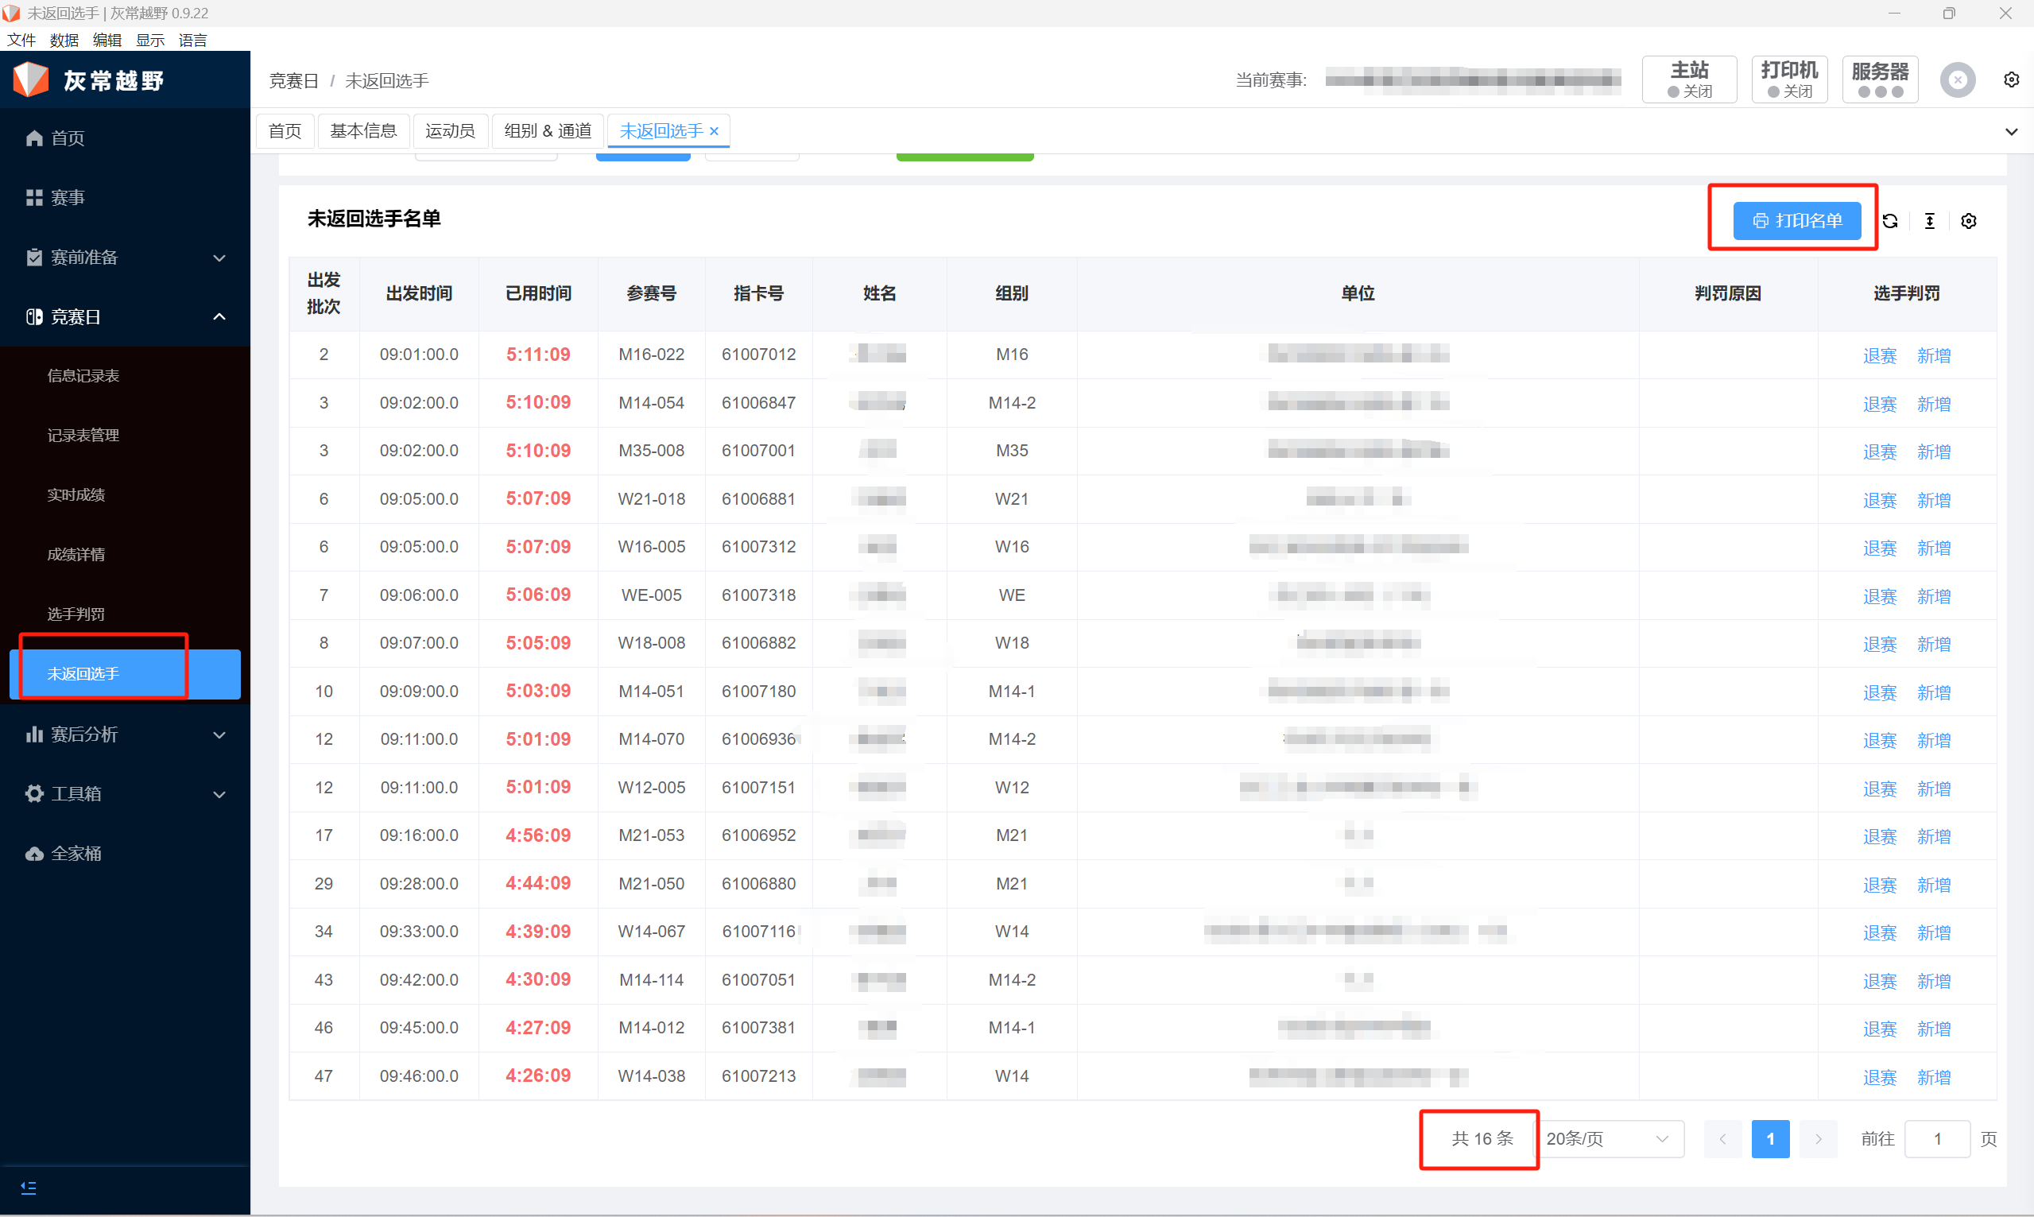
Task: Open the global settings gear in the header
Action: coord(2011,79)
